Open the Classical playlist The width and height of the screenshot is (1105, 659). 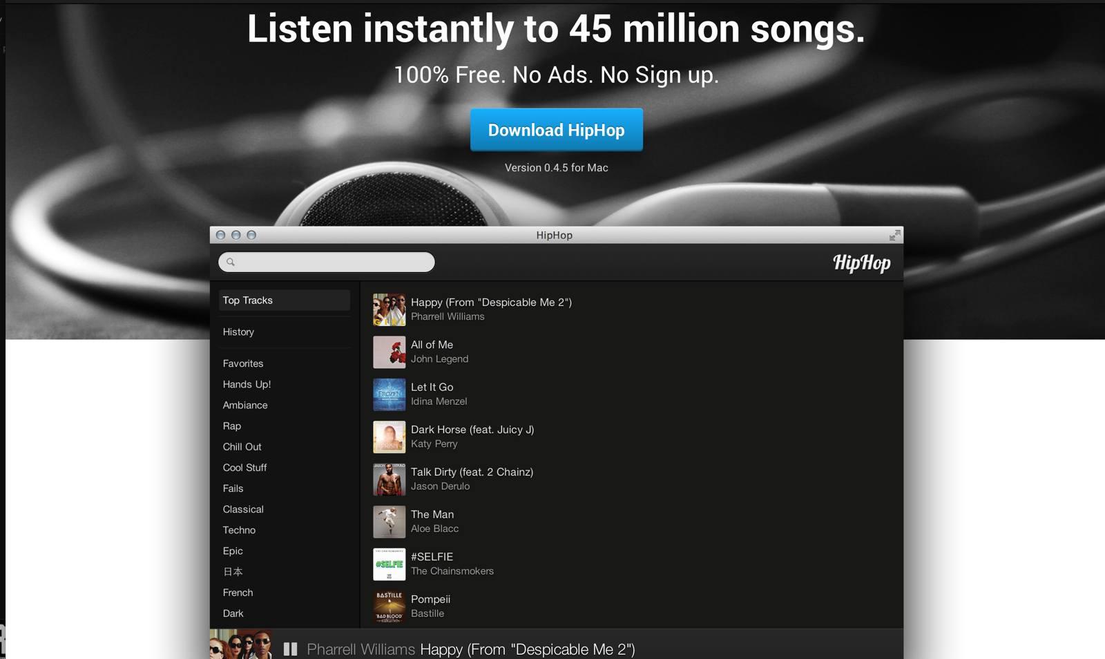[243, 509]
